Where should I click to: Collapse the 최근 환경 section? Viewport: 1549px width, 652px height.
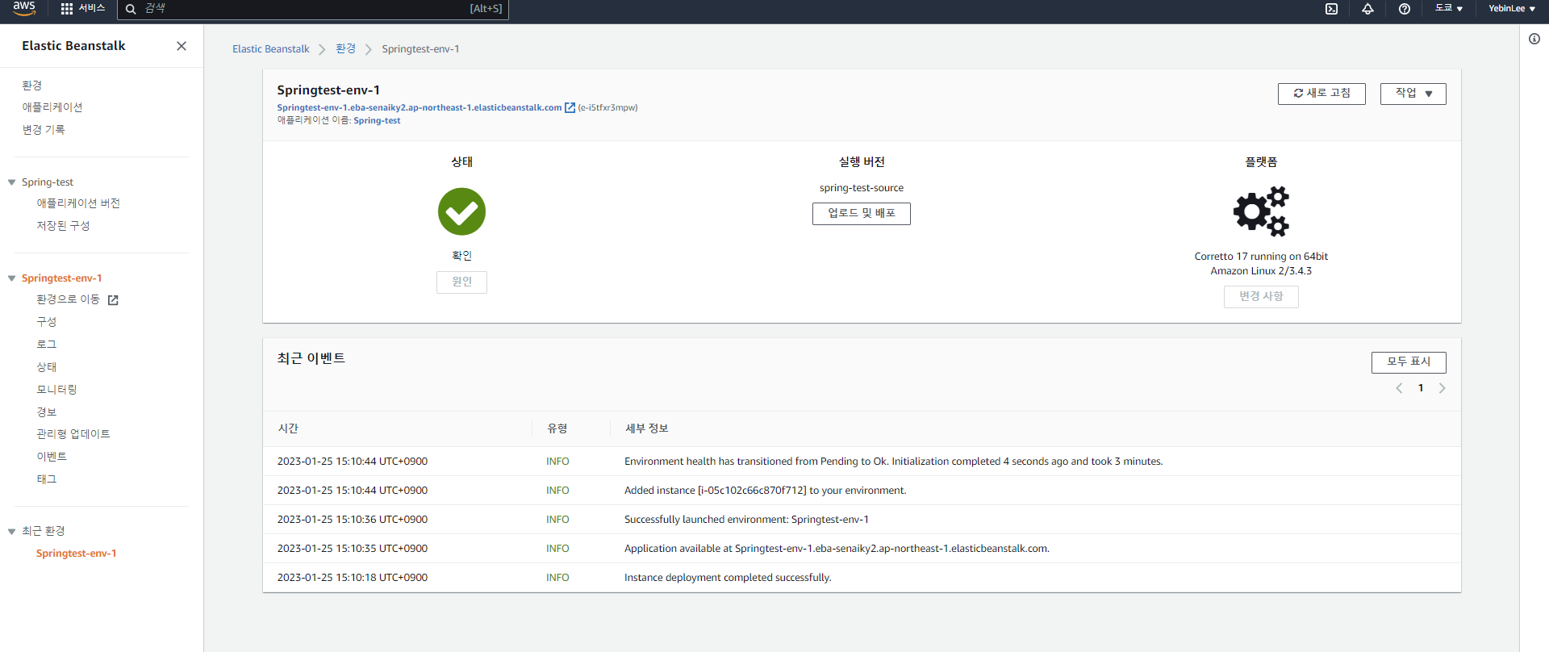click(12, 531)
